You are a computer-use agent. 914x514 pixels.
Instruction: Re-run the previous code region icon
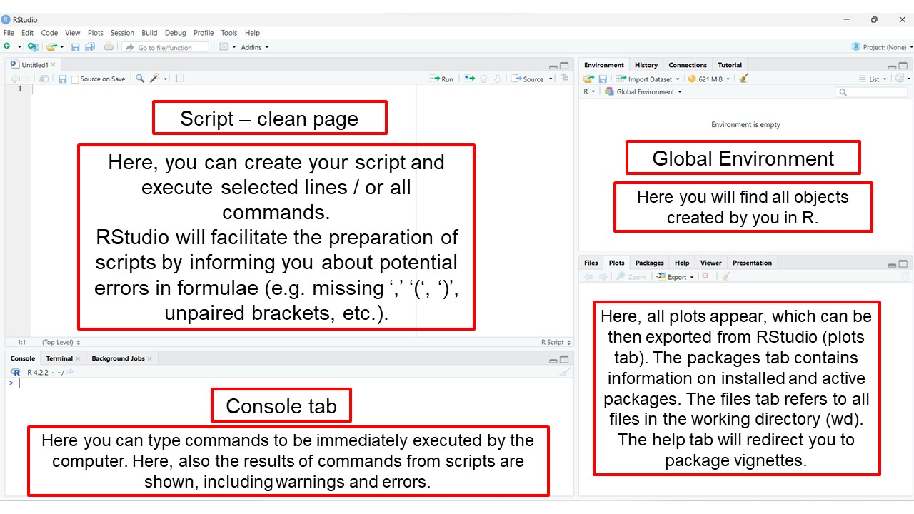click(469, 79)
